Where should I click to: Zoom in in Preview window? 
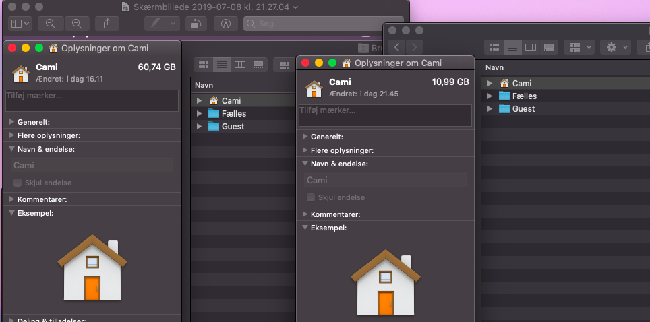pyautogui.click(x=77, y=24)
